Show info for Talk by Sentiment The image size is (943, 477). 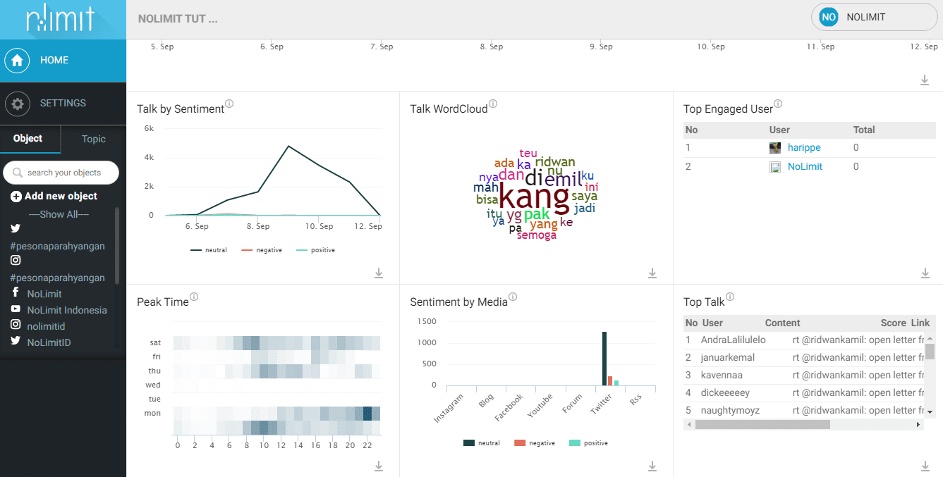click(229, 104)
